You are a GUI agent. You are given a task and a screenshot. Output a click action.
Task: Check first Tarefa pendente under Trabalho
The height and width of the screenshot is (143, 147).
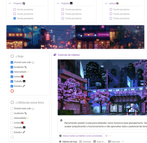tap(63, 9)
